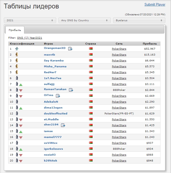This screenshot has height=173, width=171.
Task: Click the PokerStars link in OiTms row
Action: 119,96
